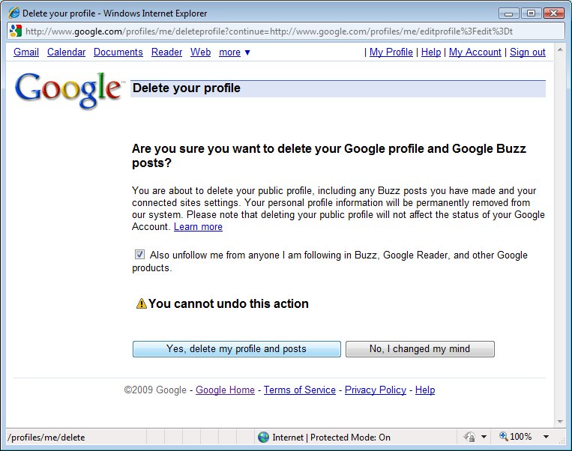Viewport: 572px width, 451px height.
Task: Click the scrollbar up arrow
Action: tap(560, 49)
